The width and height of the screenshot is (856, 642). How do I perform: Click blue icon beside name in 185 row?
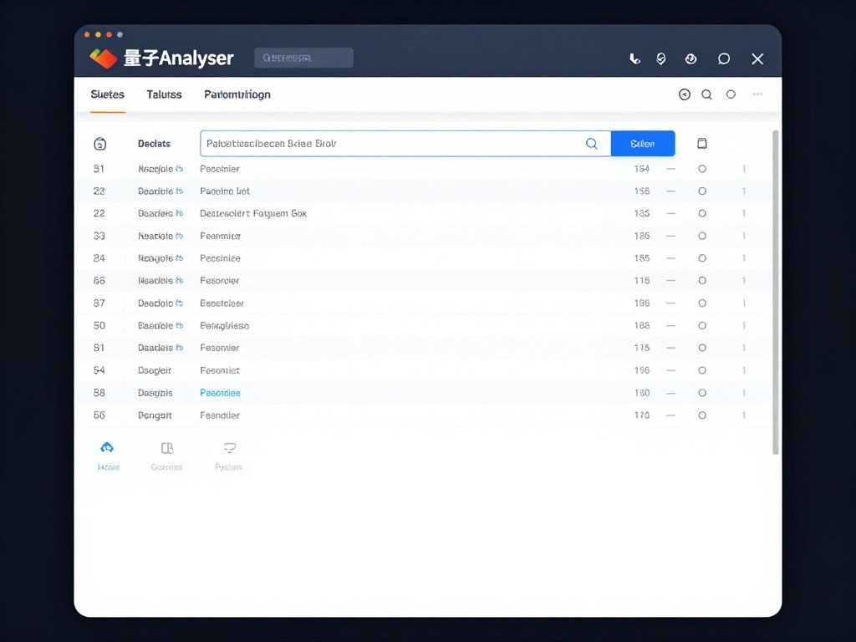click(x=180, y=213)
